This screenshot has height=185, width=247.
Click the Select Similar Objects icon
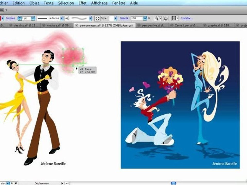point(156,18)
